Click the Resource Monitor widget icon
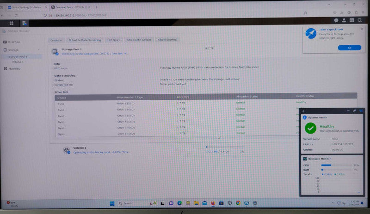Screen dimensions: 370x214 [305, 159]
